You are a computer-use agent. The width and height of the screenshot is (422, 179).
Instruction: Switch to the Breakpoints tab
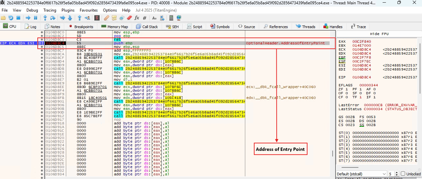[x=81, y=26]
